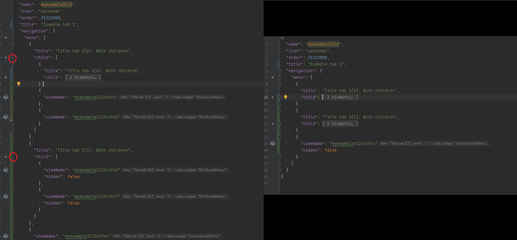Click navigation gutter icon for myexample3123info7 line
This screenshot has width=517, height=240.
6,196
